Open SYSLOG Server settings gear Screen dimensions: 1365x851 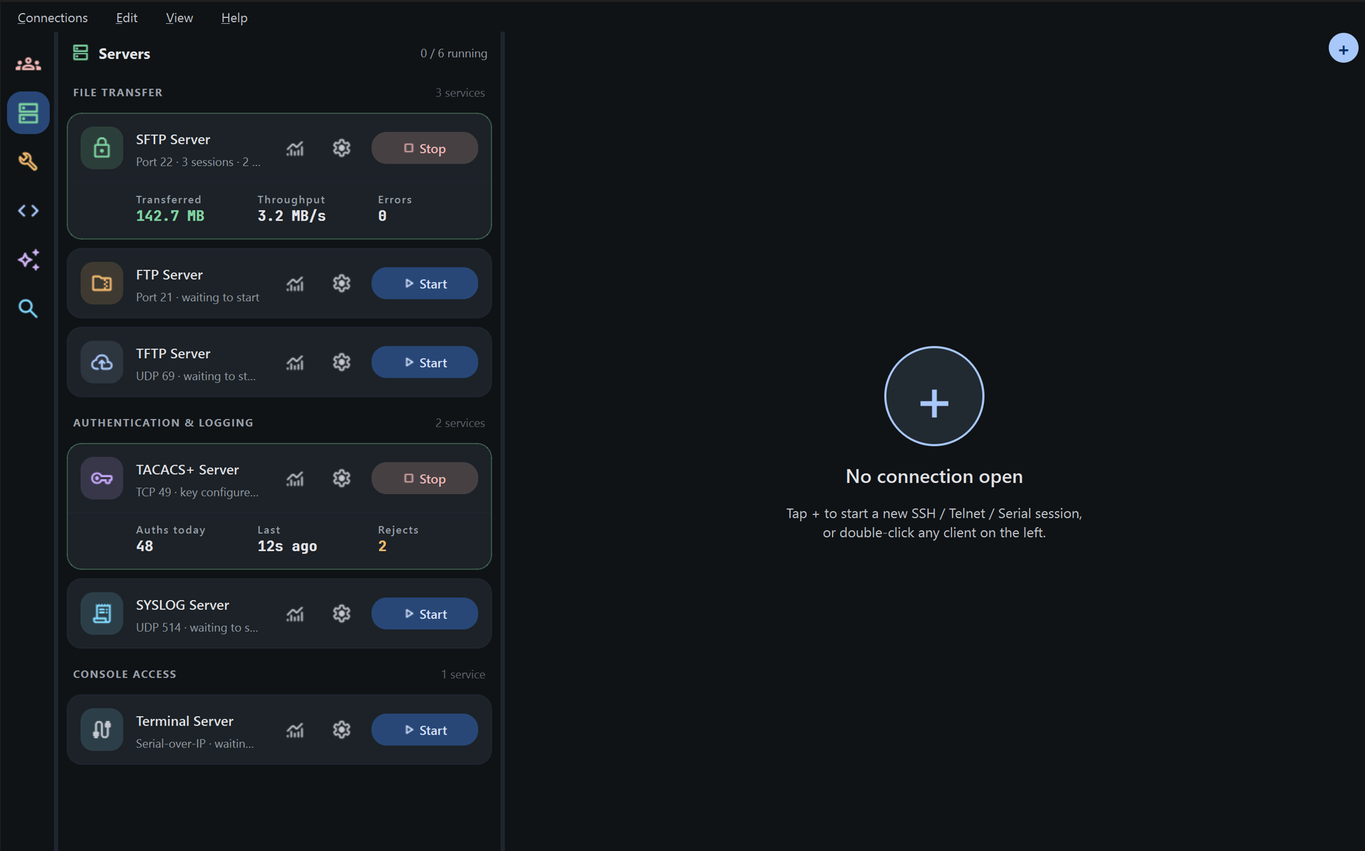[342, 614]
